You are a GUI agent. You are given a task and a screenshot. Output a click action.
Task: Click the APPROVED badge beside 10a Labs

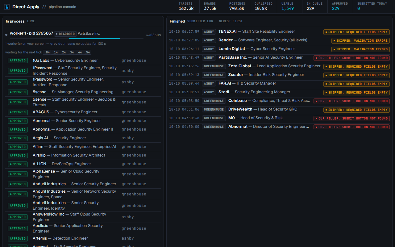[18, 61]
